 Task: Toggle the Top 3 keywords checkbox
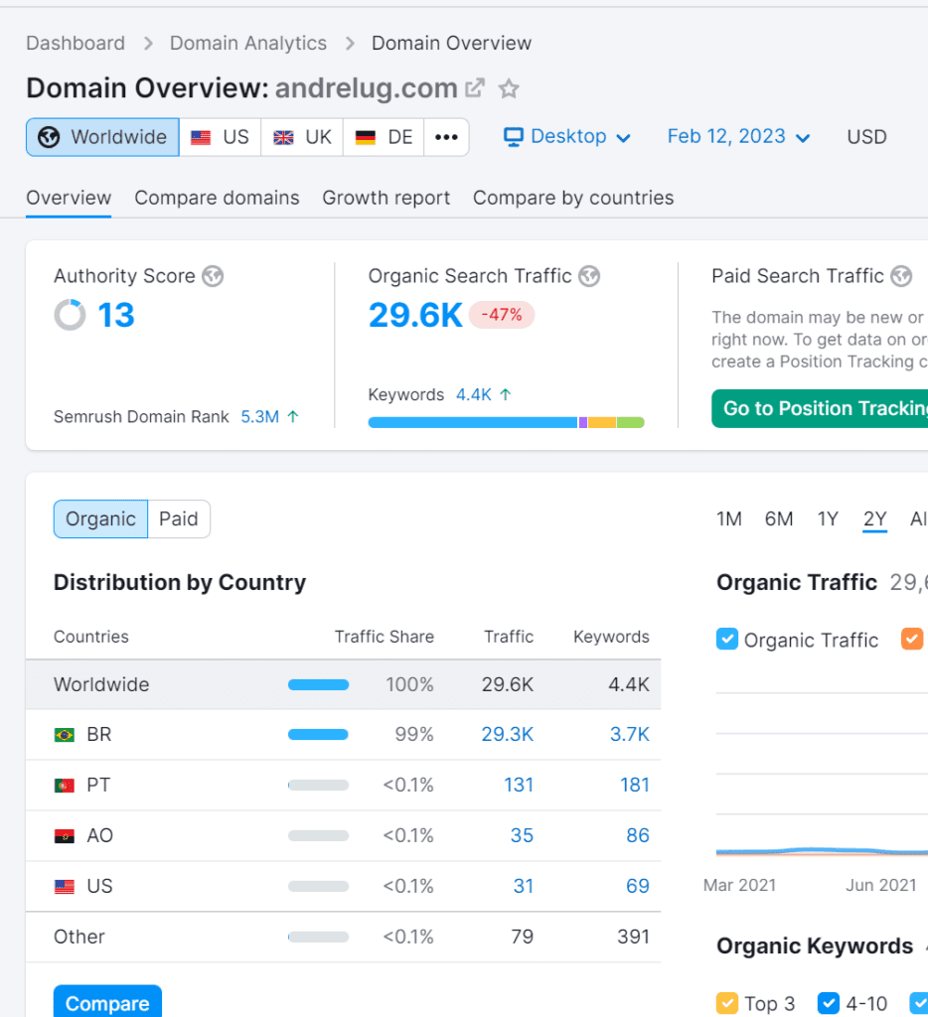point(727,1003)
